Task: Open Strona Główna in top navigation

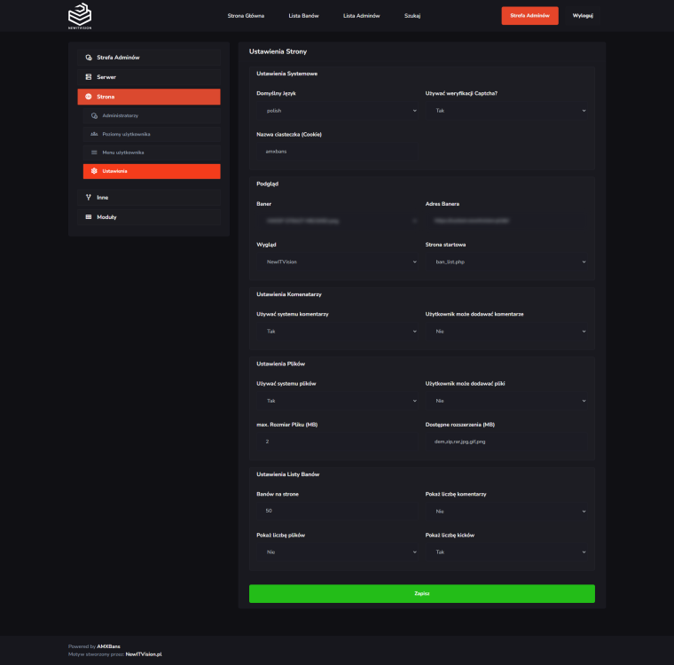Action: pyautogui.click(x=246, y=16)
